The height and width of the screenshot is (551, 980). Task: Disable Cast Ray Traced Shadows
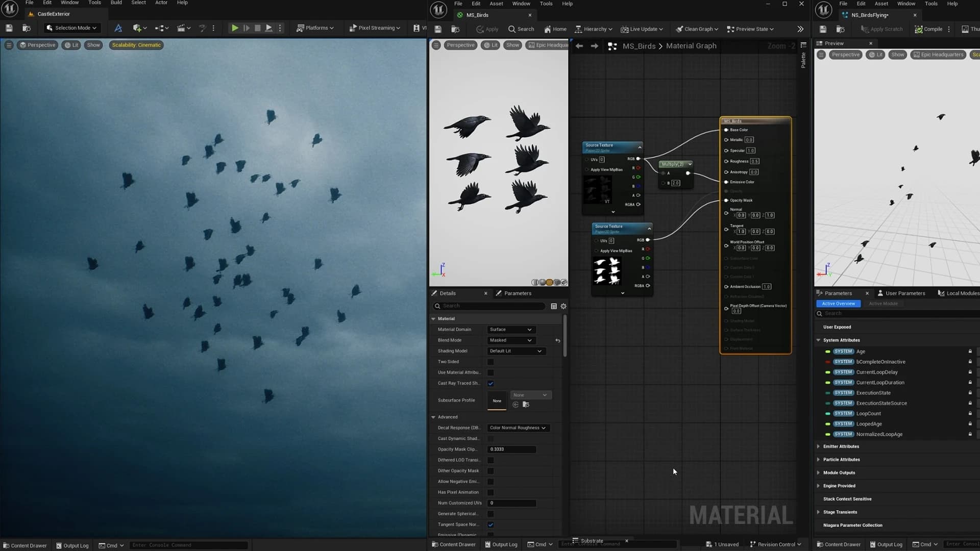coord(491,383)
